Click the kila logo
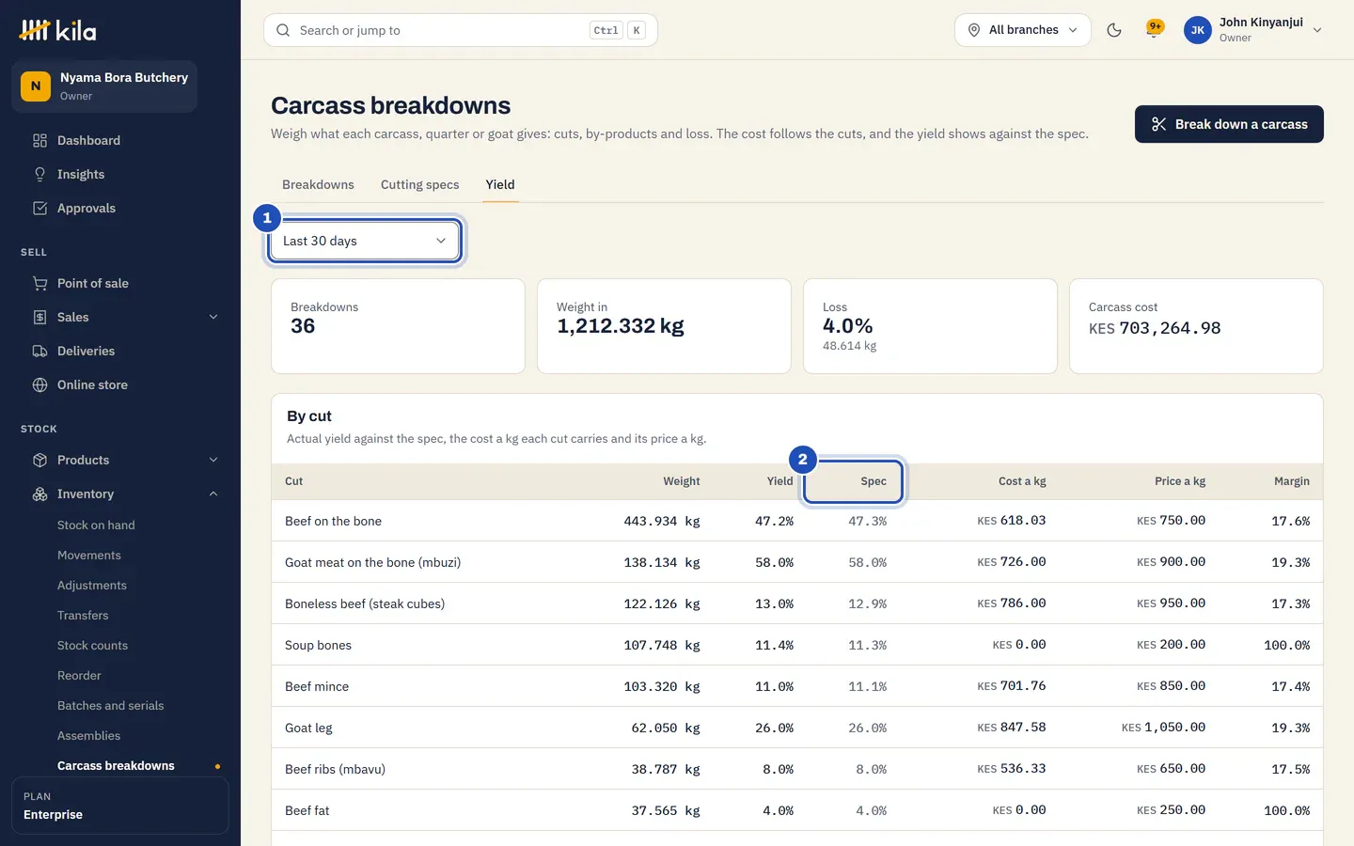 (57, 30)
